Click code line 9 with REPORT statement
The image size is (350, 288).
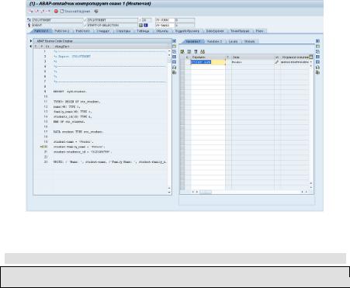(71, 92)
